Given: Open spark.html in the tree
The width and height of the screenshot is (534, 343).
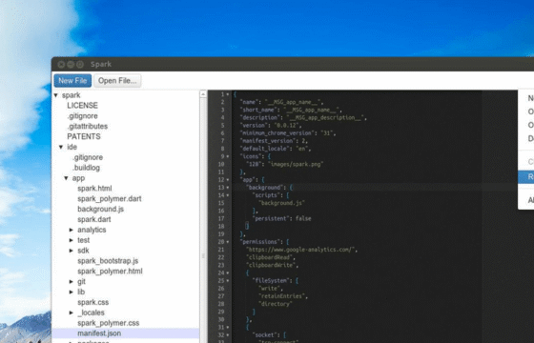Looking at the screenshot, I should click(94, 189).
